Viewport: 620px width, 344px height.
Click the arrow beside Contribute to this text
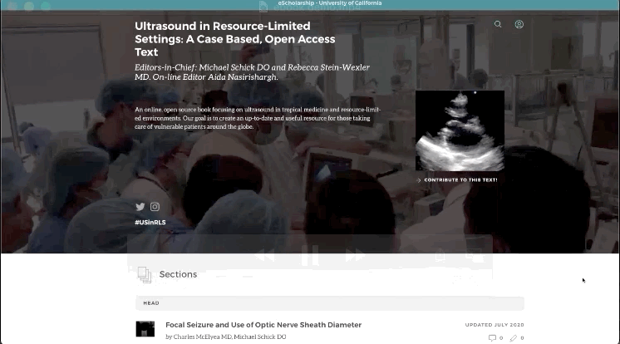tap(419, 180)
